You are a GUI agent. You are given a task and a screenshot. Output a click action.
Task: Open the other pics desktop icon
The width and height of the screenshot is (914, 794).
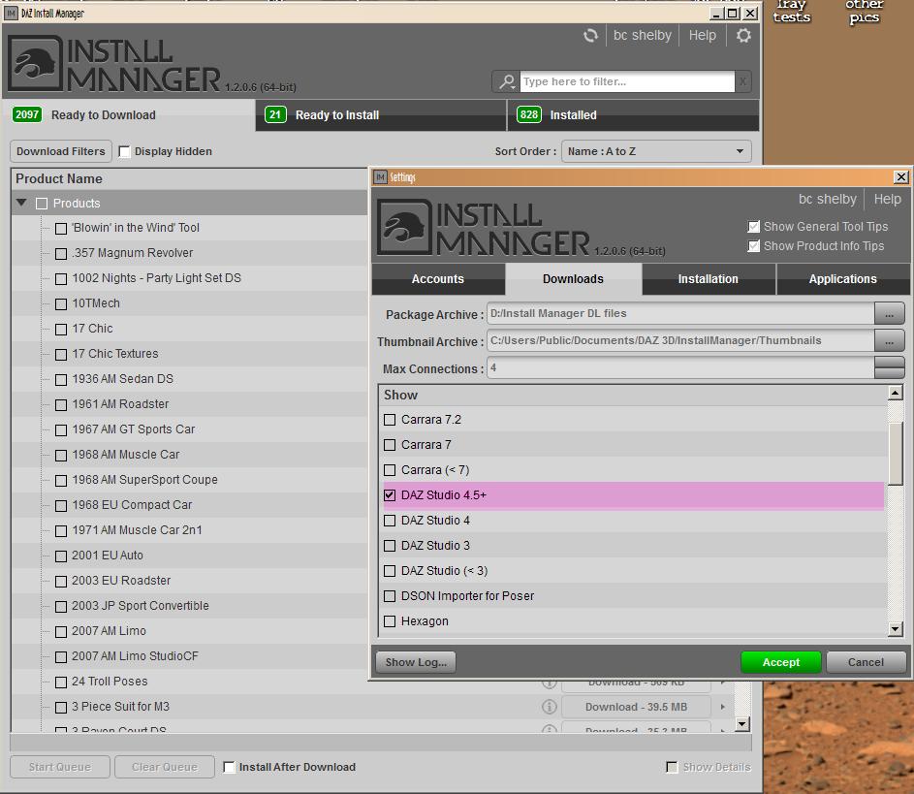click(865, 12)
